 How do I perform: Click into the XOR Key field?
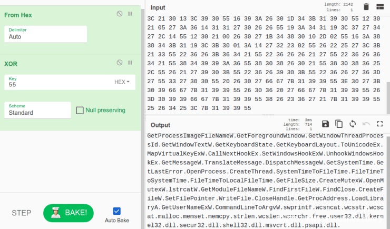(58, 84)
